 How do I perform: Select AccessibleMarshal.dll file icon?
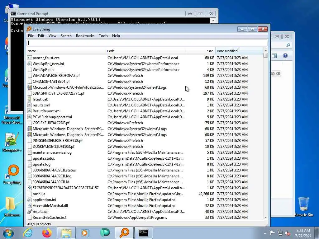click(x=30, y=206)
